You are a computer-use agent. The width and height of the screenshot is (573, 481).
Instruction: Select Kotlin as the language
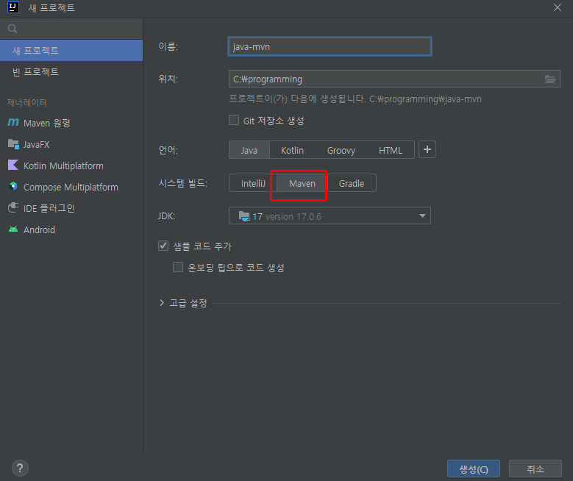pos(292,150)
